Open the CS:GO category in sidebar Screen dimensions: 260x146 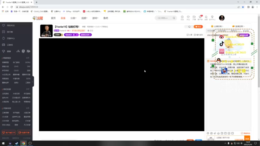[x=16, y=70]
